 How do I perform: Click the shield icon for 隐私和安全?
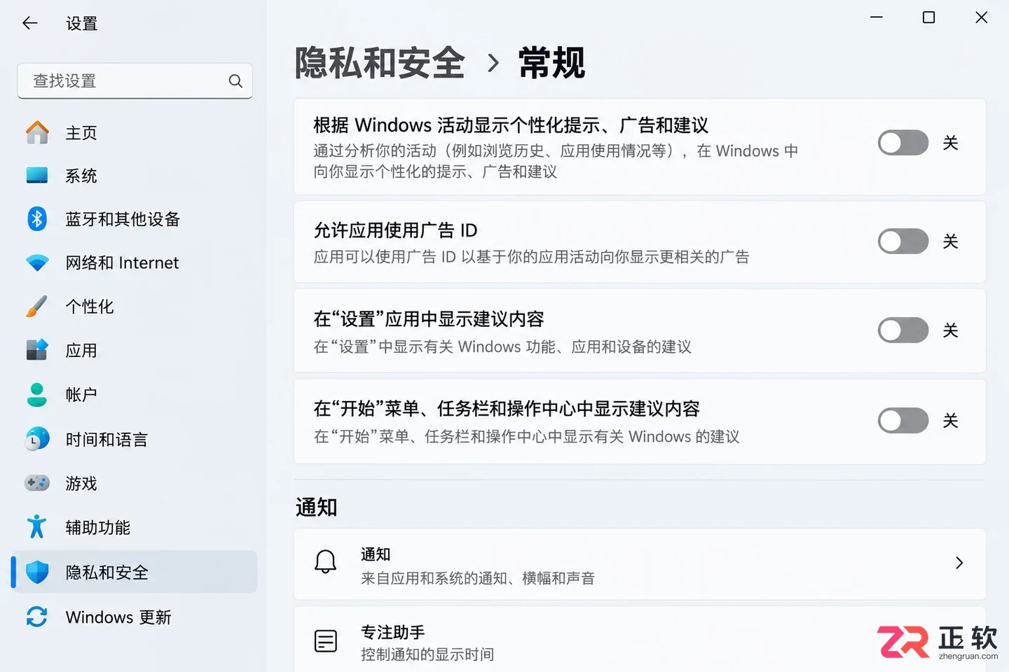[37, 572]
